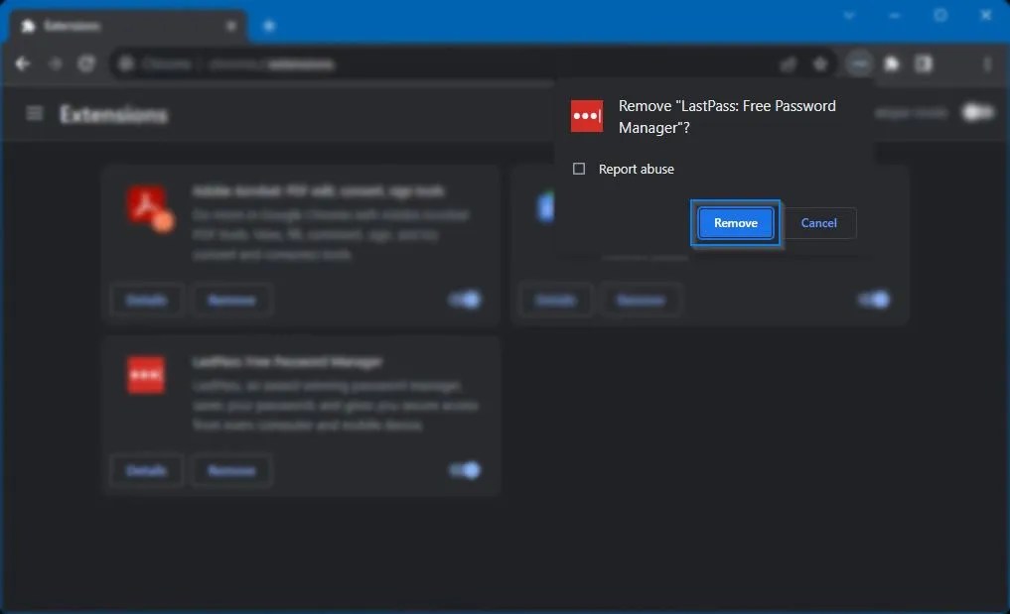
Task: Click the reload page icon
Action: point(86,63)
